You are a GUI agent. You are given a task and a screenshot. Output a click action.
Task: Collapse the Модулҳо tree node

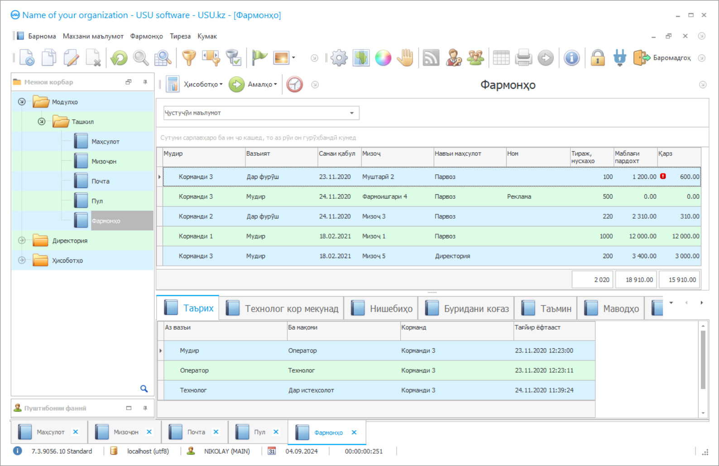pos(22,102)
